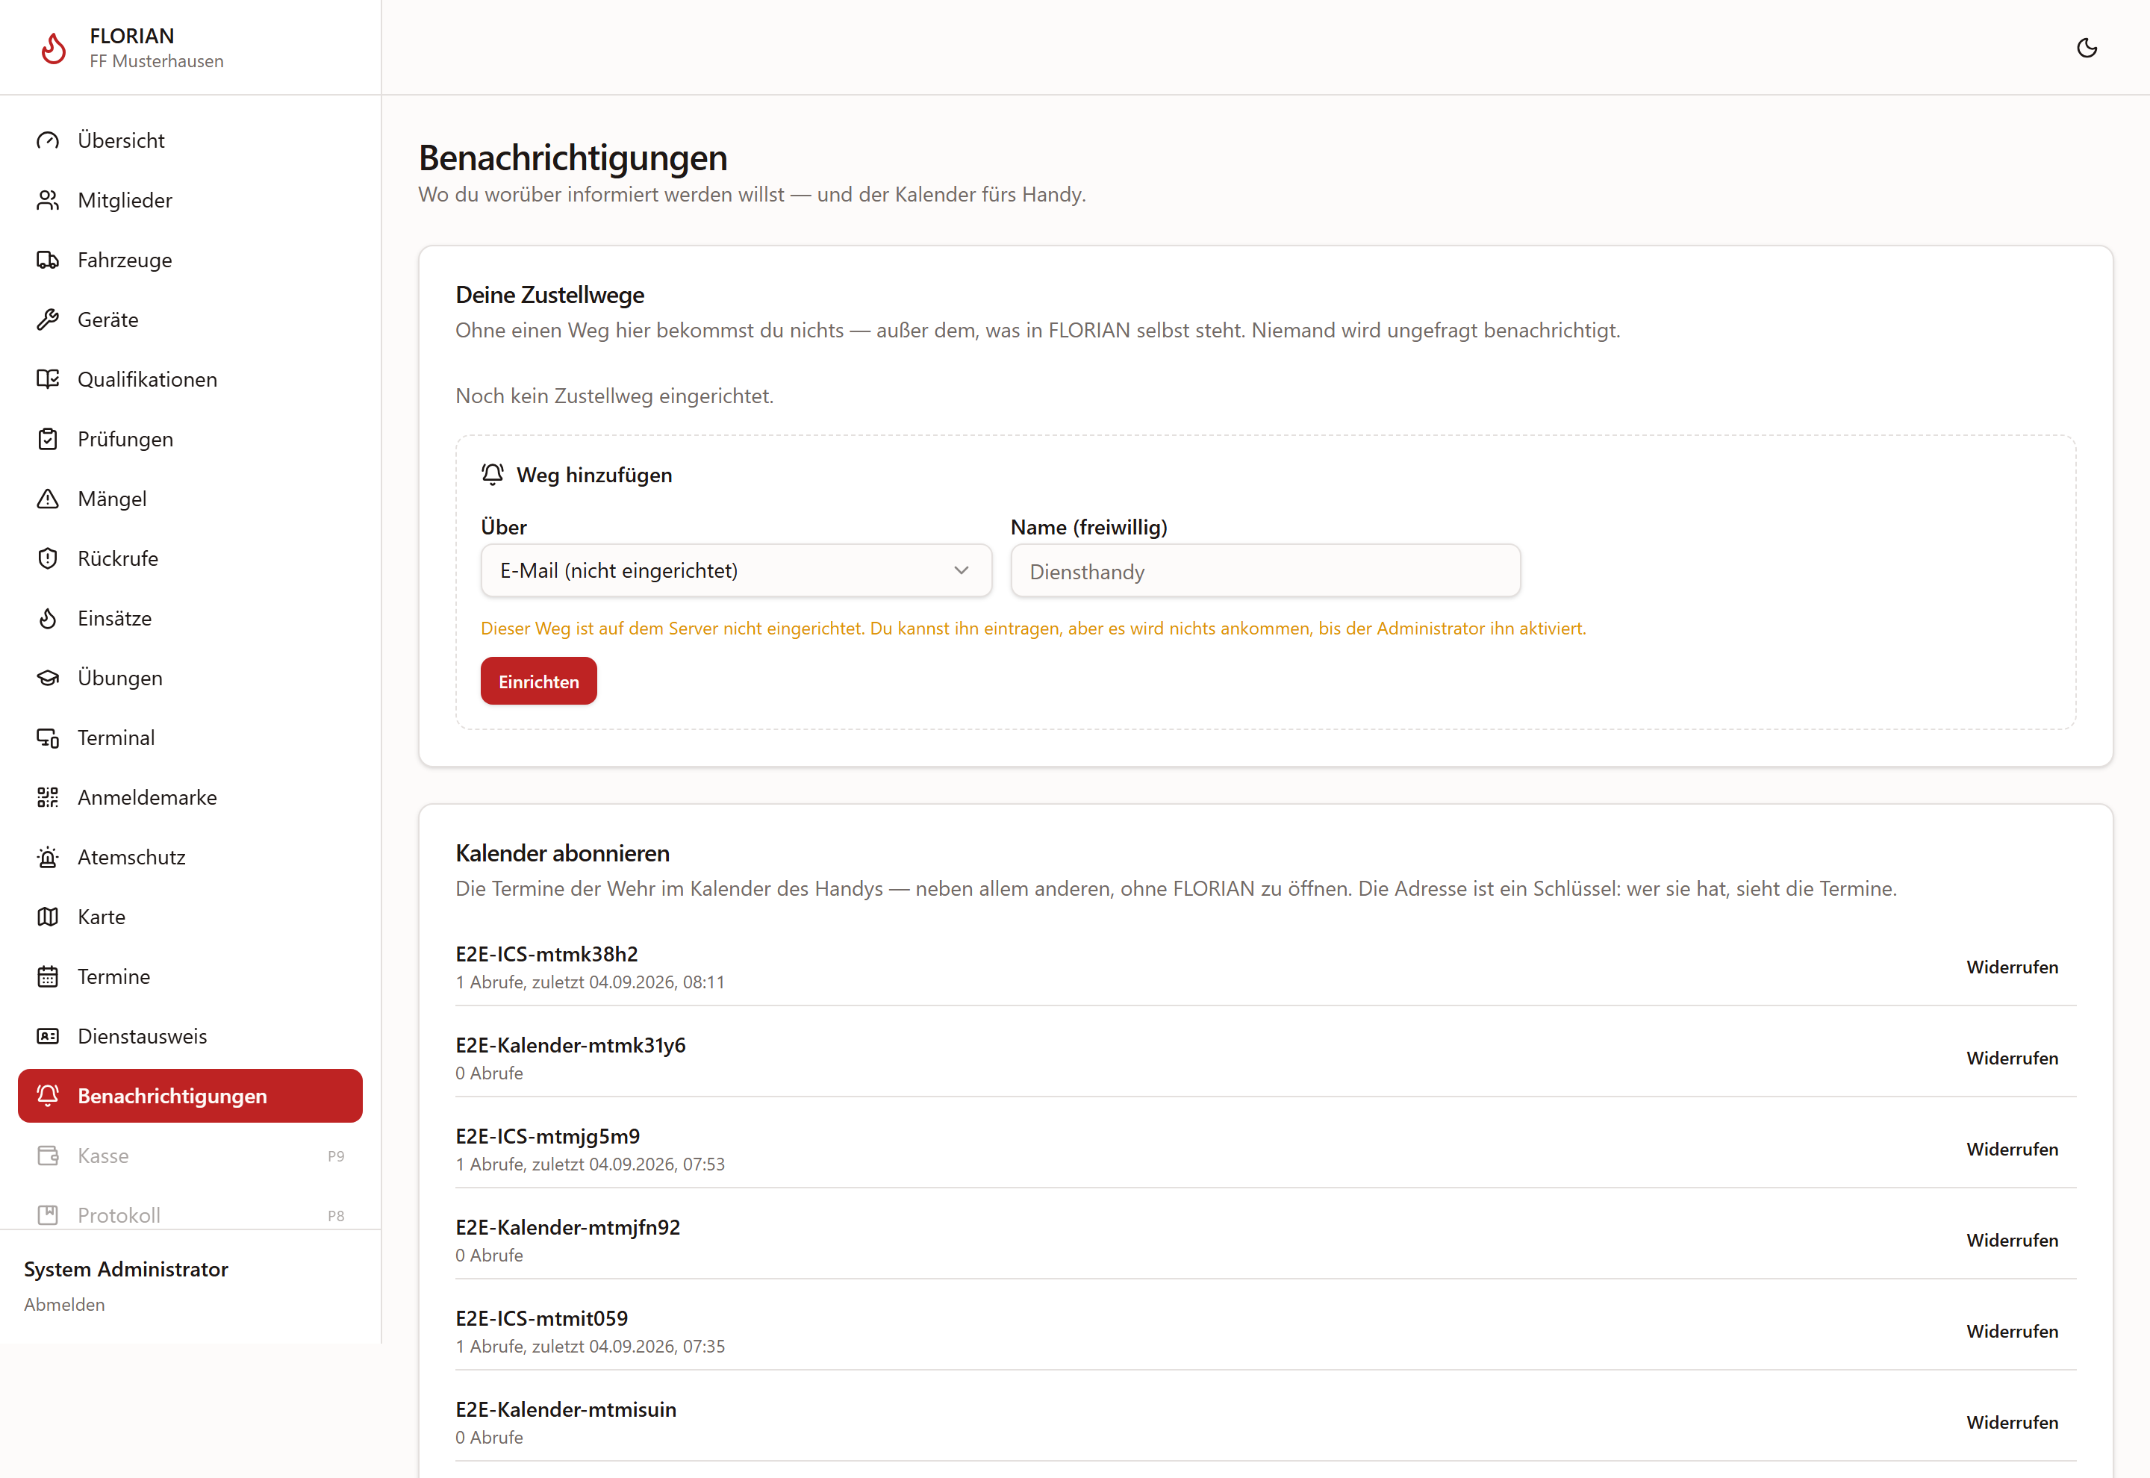
Task: Open Terminal devices icon
Action: (x=47, y=738)
